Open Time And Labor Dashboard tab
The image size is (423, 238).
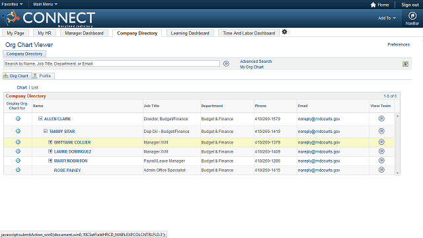tap(249, 33)
